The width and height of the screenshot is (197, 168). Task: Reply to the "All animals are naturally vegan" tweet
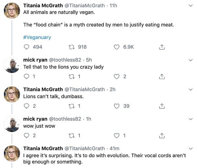coord(27,47)
